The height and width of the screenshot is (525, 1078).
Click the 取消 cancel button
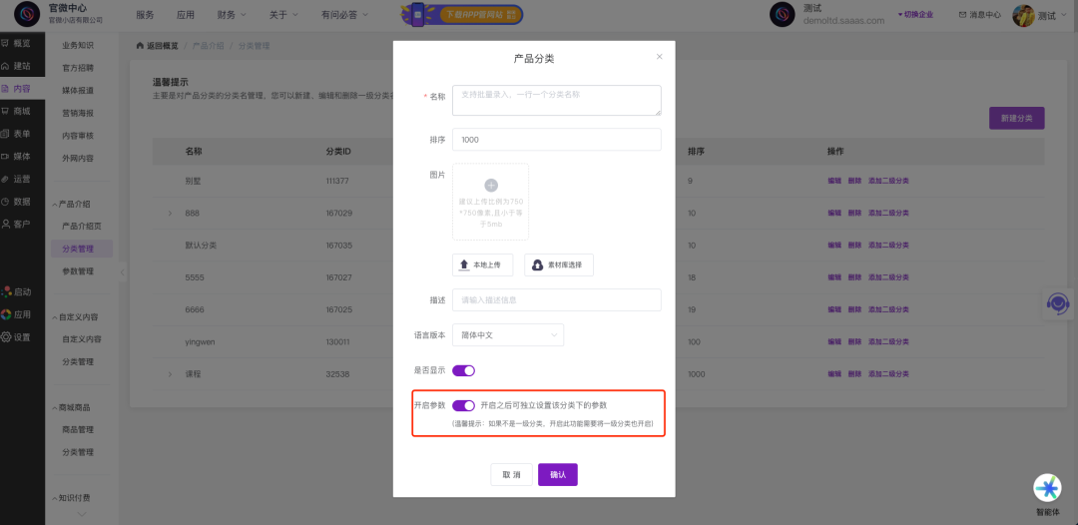pyautogui.click(x=511, y=475)
